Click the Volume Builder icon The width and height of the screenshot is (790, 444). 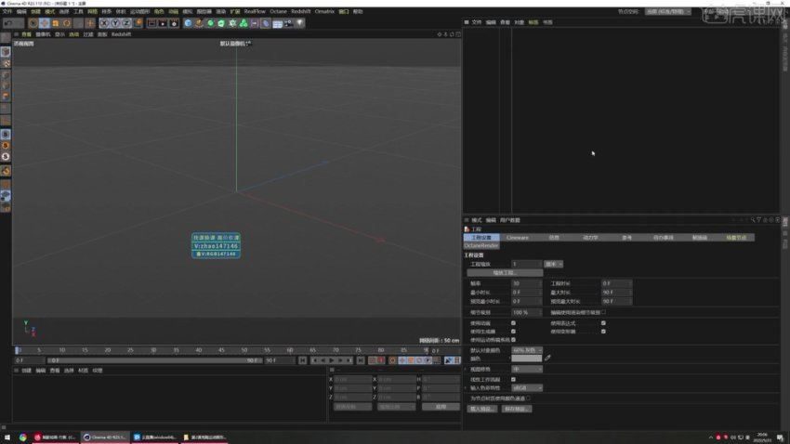point(244,23)
